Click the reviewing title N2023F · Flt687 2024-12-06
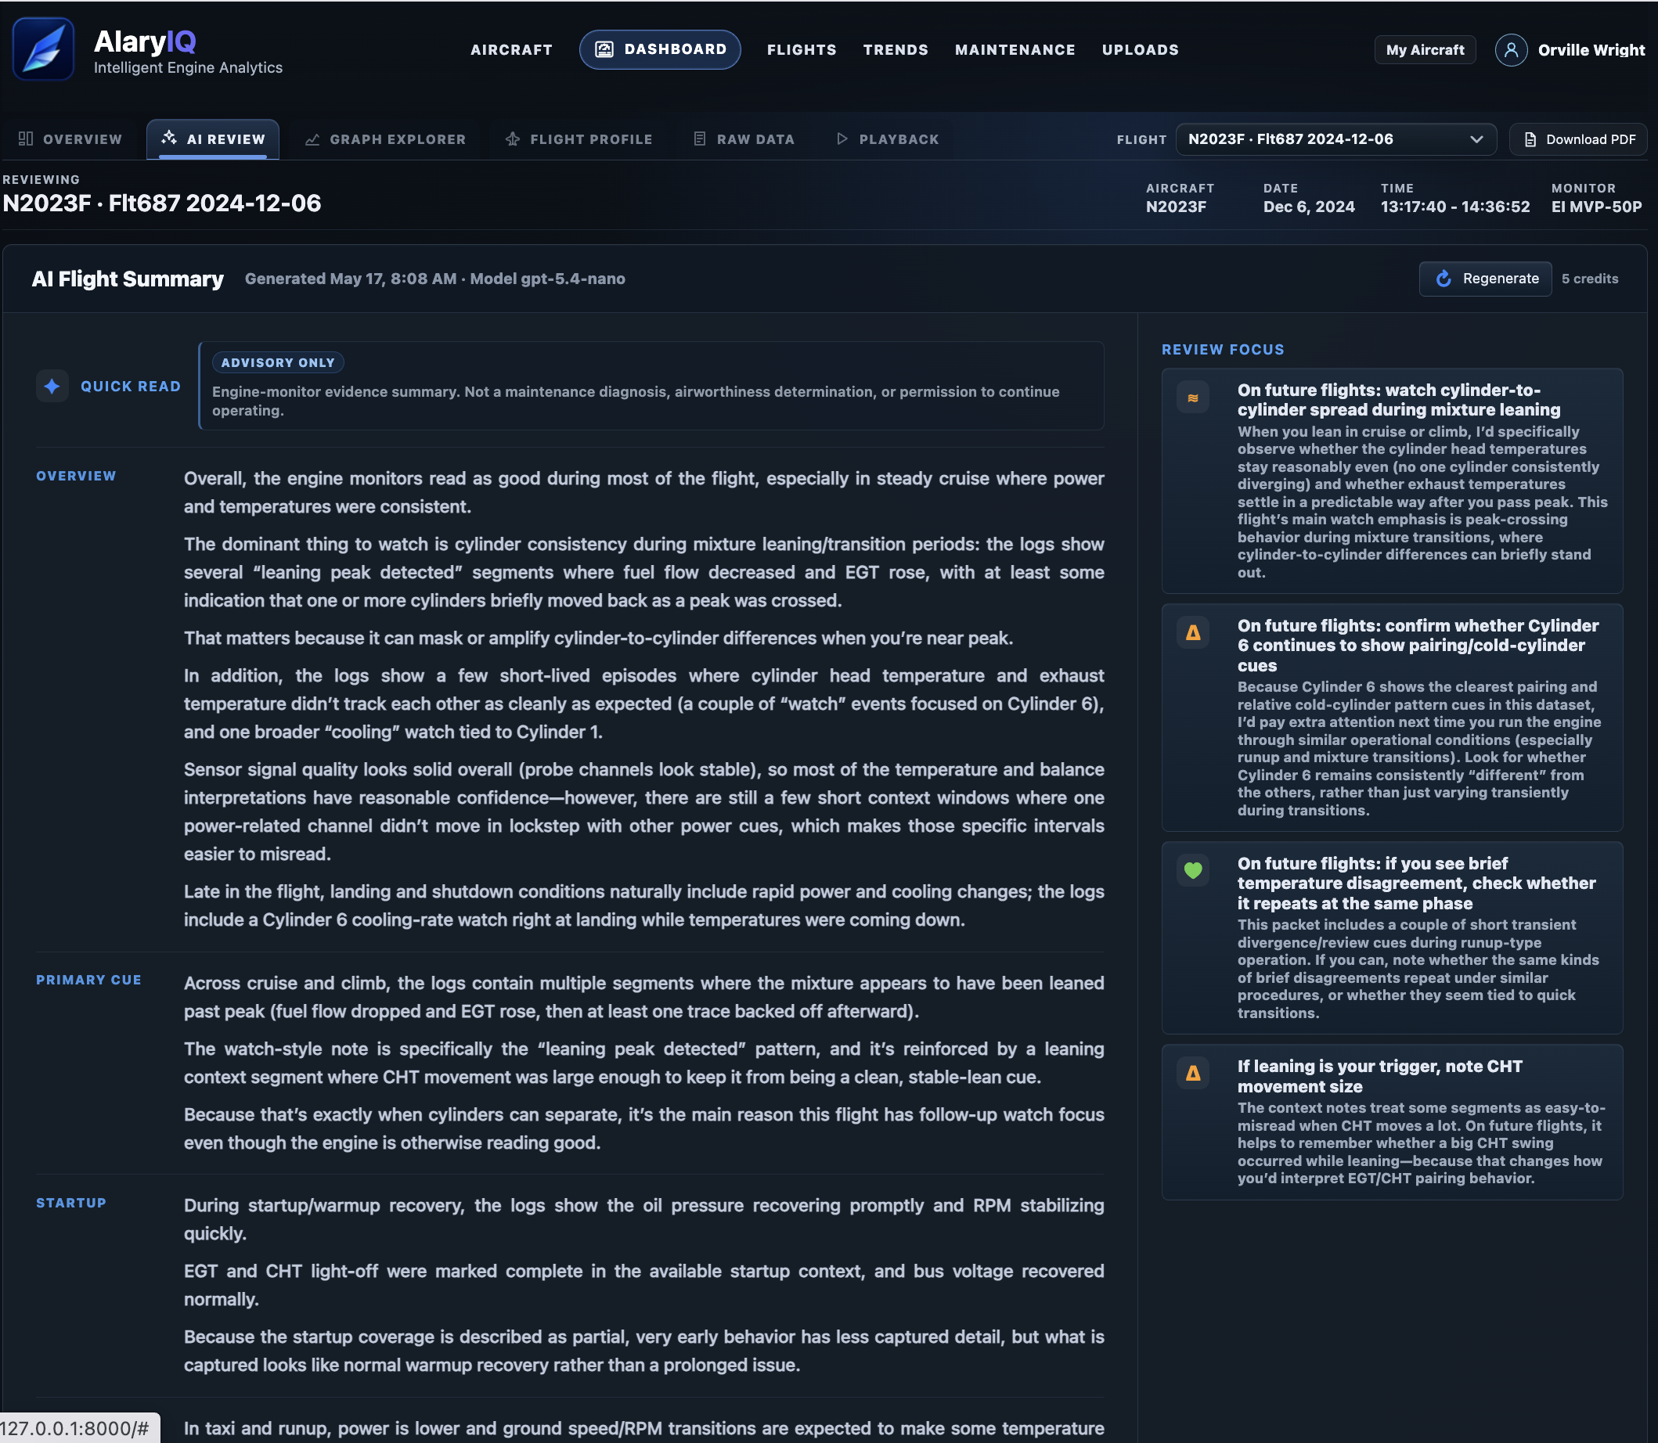1658x1443 pixels. click(x=161, y=203)
